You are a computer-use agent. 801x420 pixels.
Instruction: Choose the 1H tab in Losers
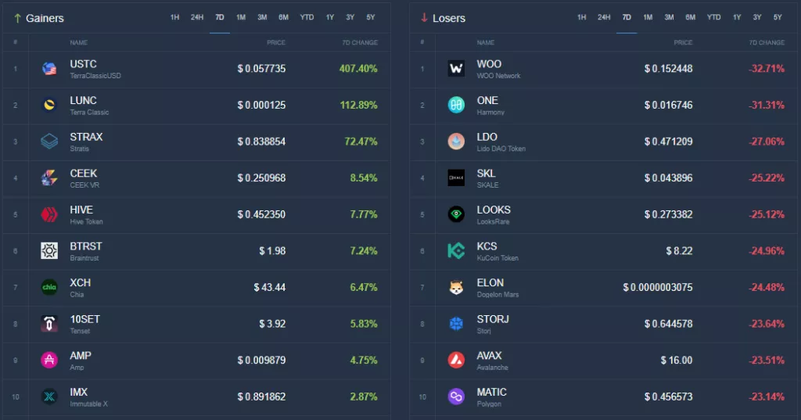[x=582, y=17]
